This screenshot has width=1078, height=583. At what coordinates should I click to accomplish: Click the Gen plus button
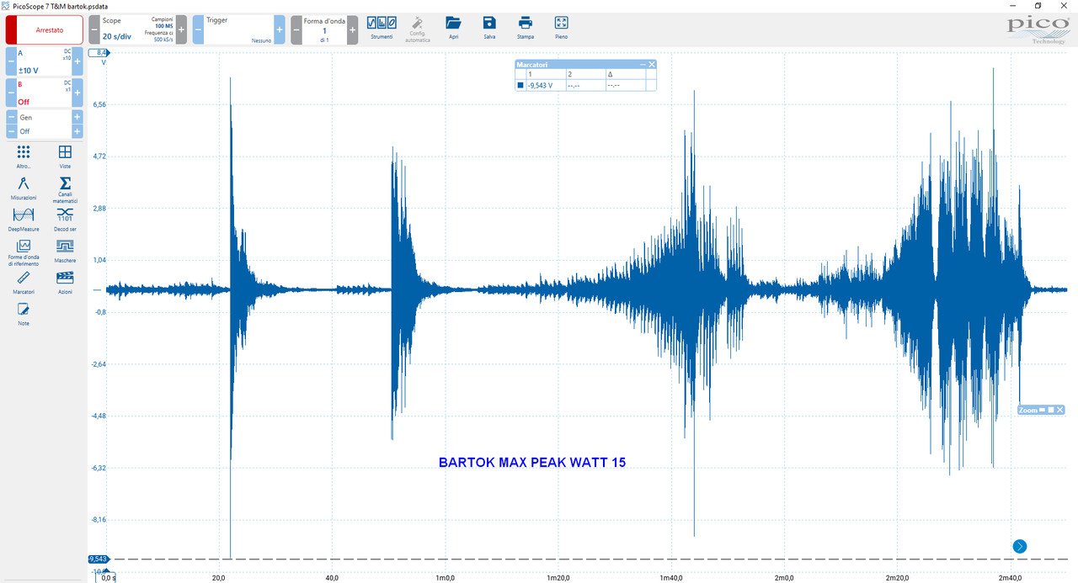[x=77, y=118]
